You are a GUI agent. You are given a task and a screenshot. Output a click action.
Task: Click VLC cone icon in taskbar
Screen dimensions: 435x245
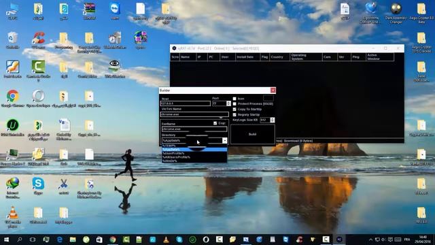pyautogui.click(x=166, y=240)
